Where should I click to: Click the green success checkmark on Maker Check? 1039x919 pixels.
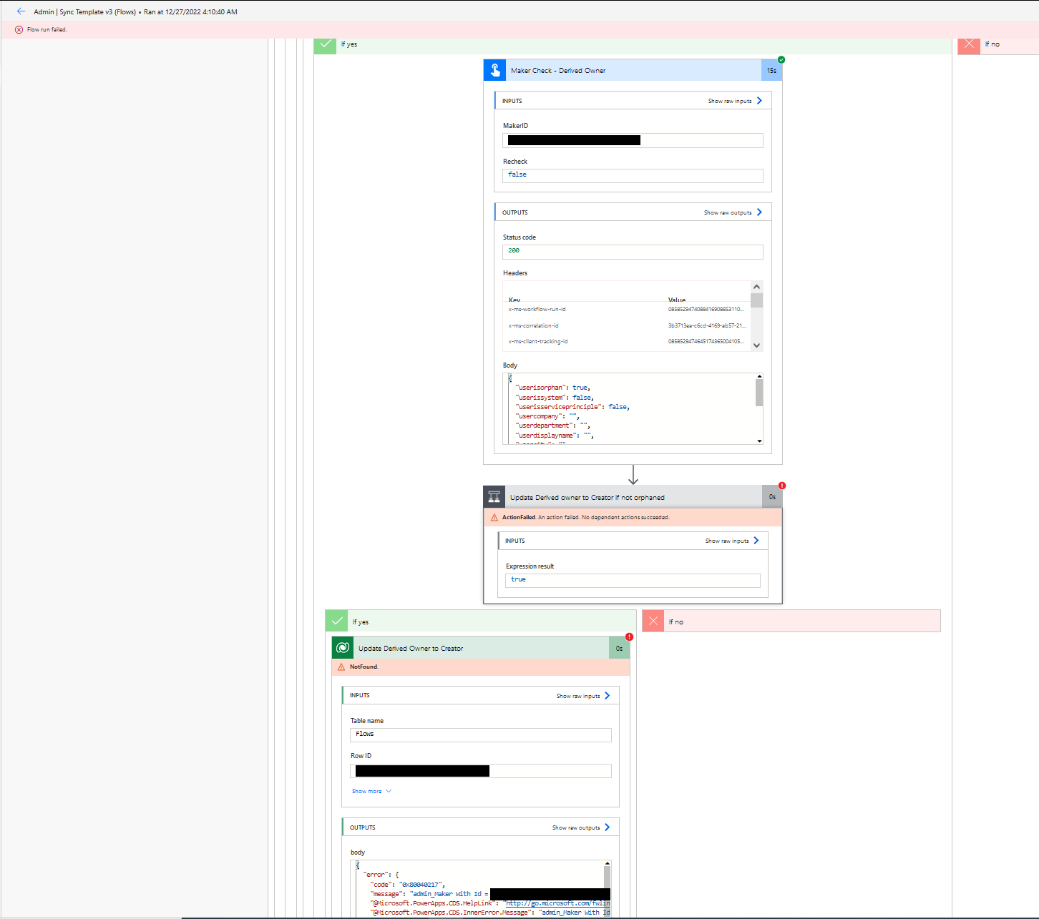click(x=781, y=59)
